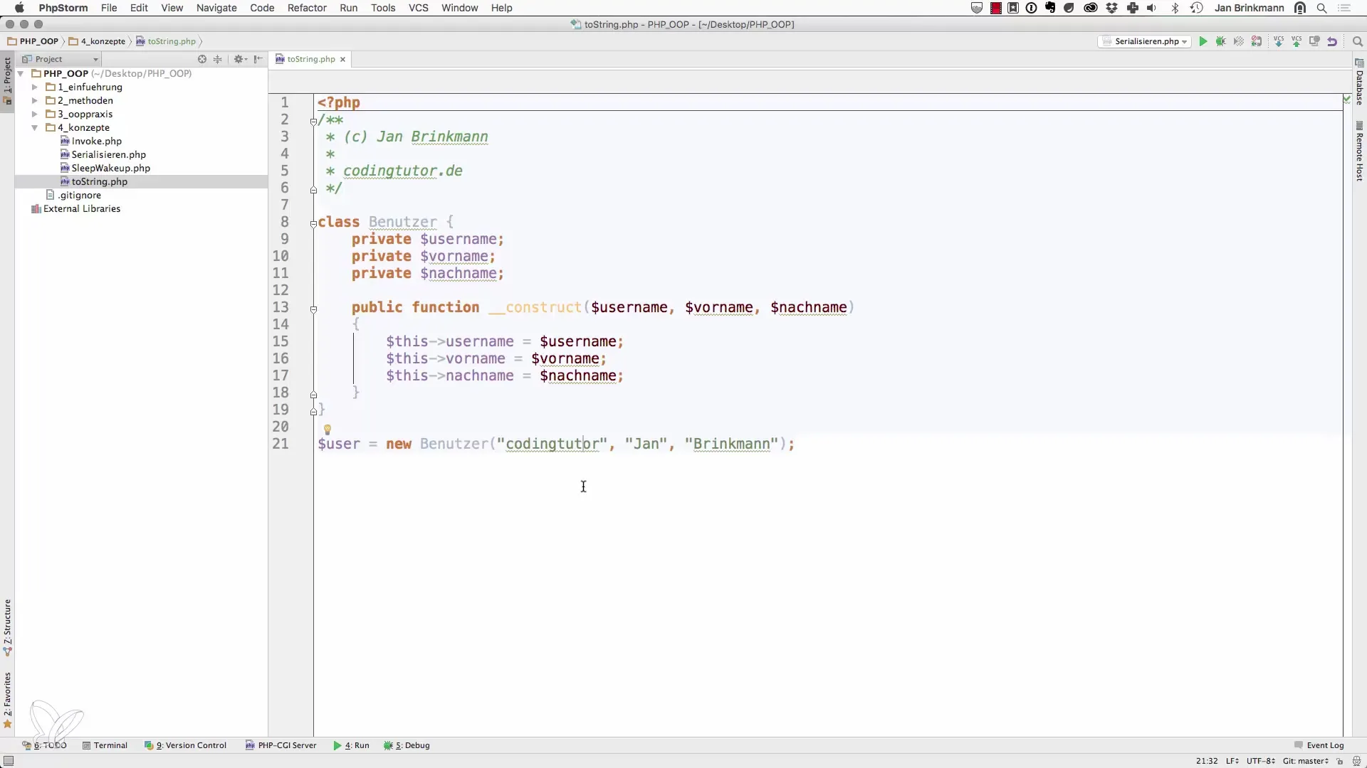This screenshot has width=1367, height=768.
Task: Change the LF line separator
Action: coord(1232,761)
